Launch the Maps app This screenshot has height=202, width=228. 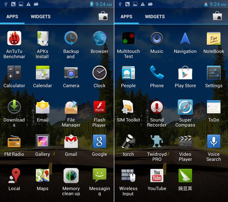[42, 176]
